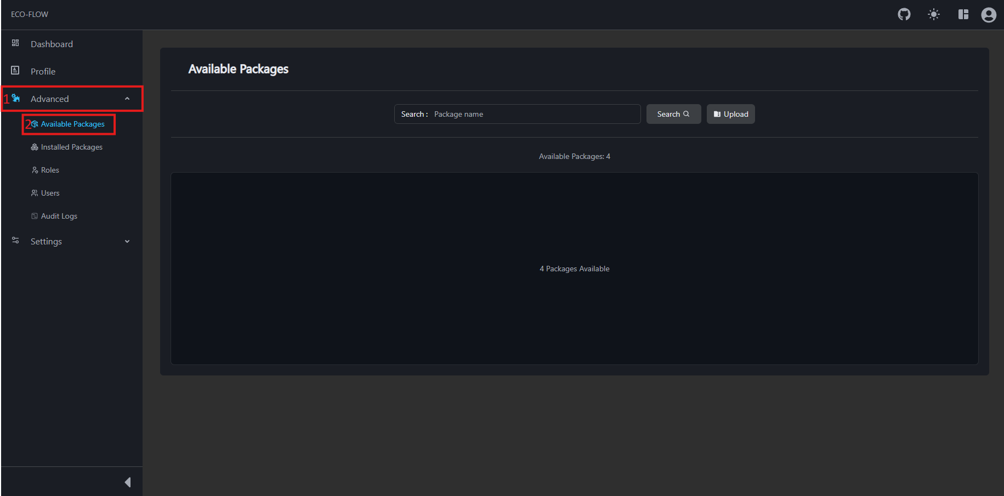Click the Advanced puzzle icon in sidebar
Screen dimensions: 1004x496
(16, 98)
